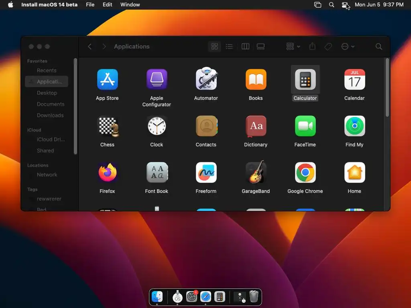
Task: Open Spotlight search in menu bar
Action: 332,5
